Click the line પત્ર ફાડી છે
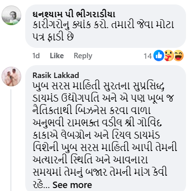The image size is (191, 191). [53, 37]
